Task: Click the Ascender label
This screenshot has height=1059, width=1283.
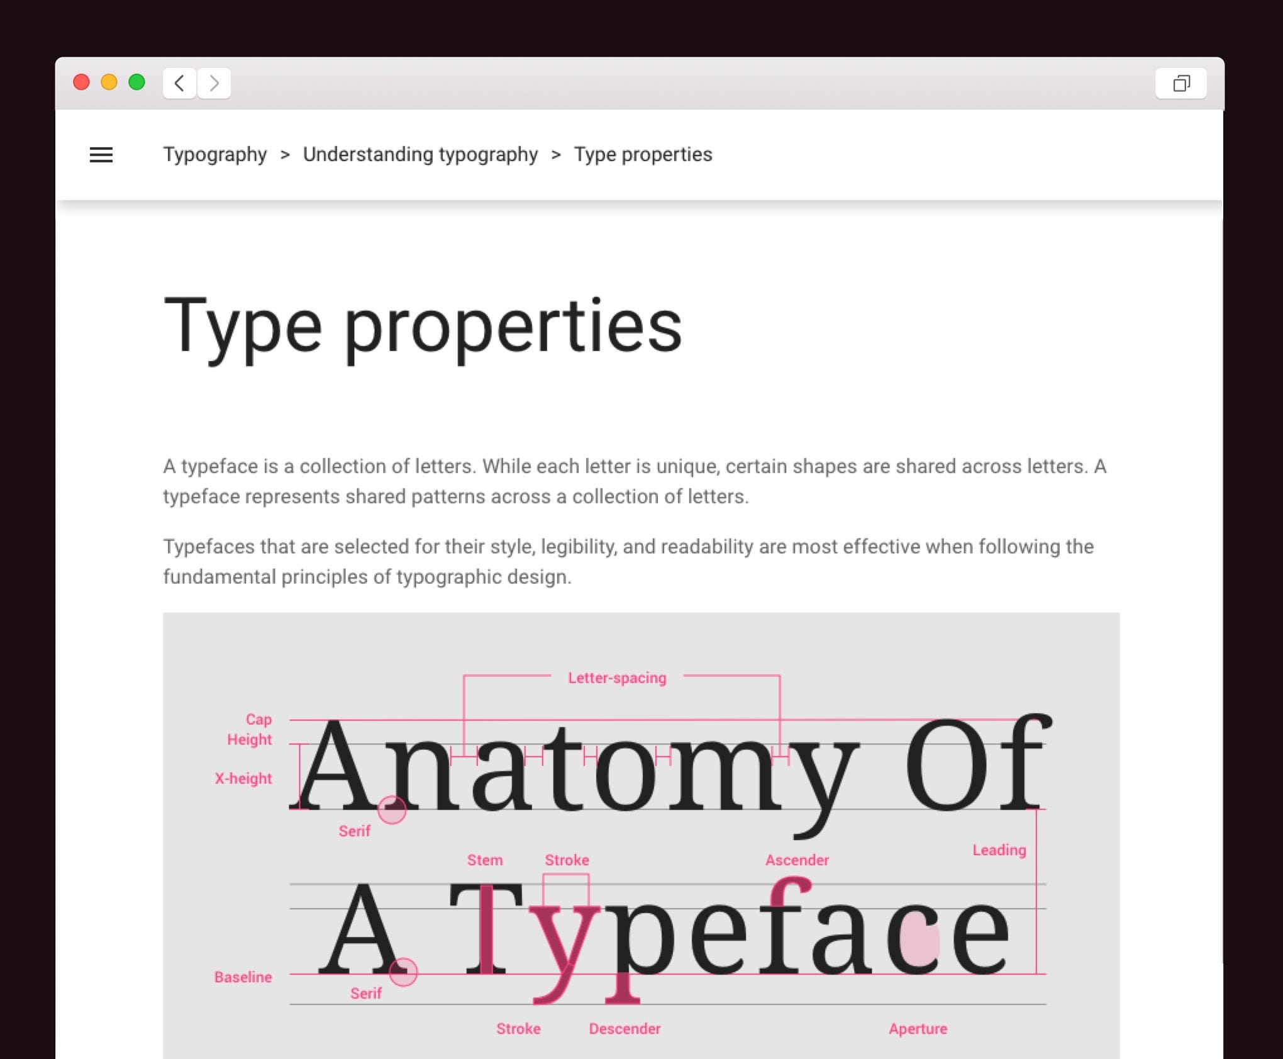Action: 797,860
